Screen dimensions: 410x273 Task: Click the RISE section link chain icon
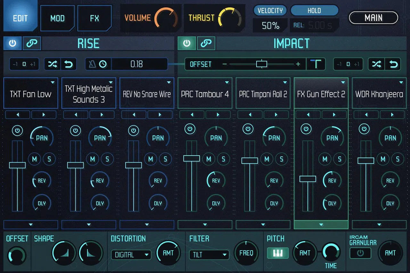pos(32,44)
